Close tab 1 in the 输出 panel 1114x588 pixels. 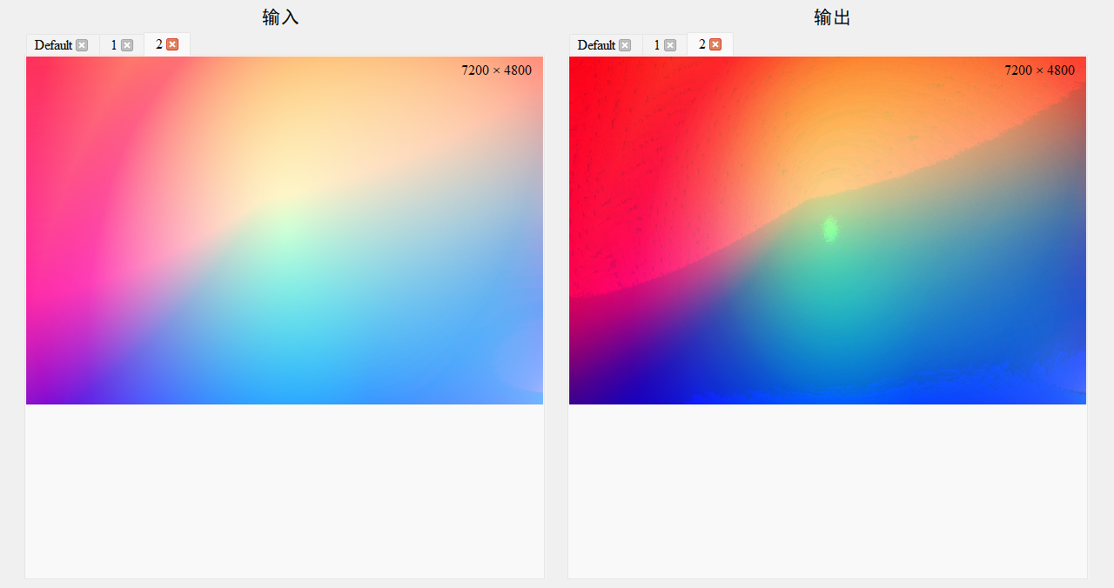670,45
